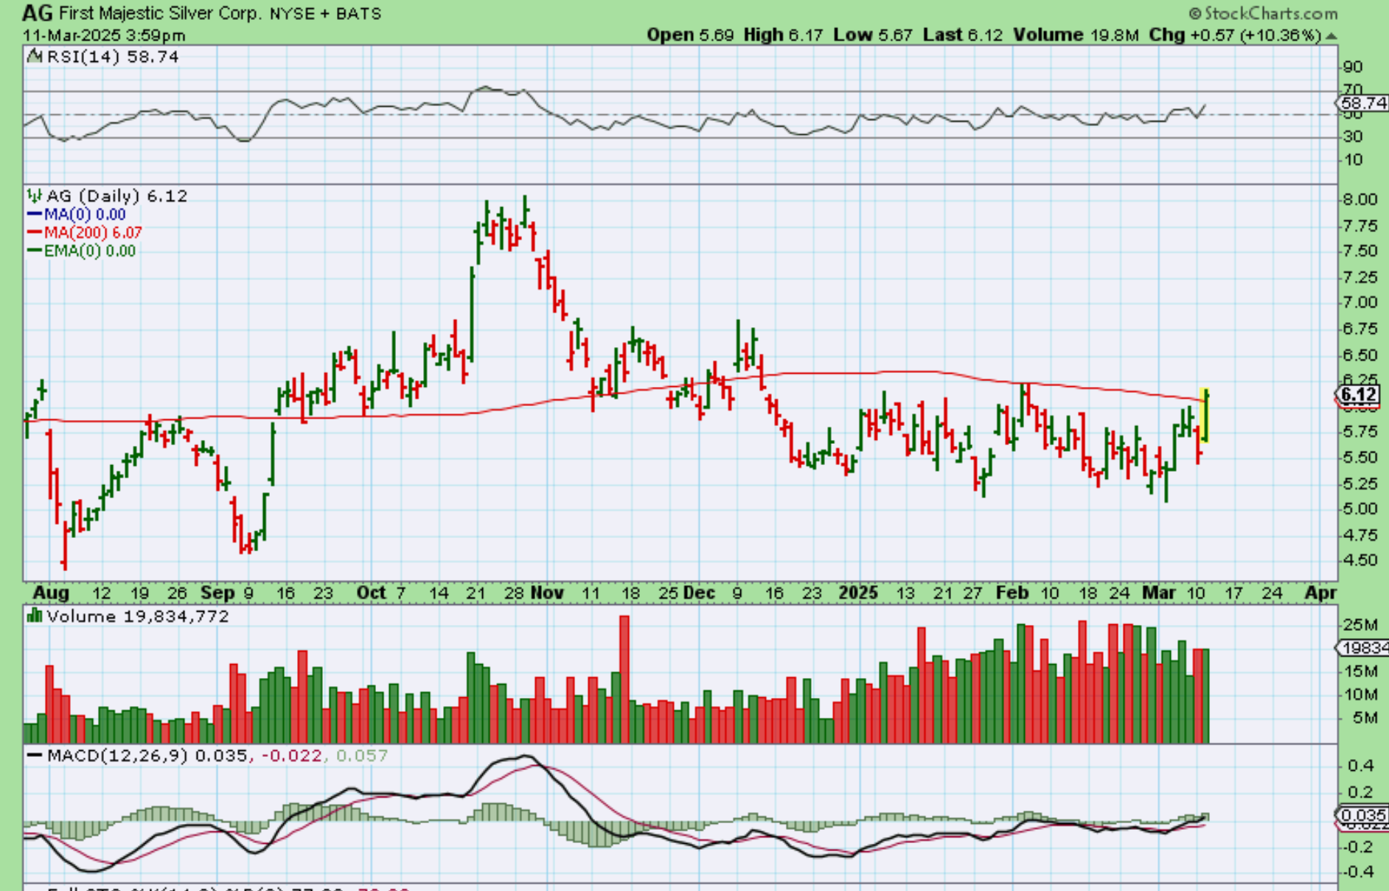Click the 15M label on the volume axis
Screen dimensions: 1389x891
tap(1361, 671)
